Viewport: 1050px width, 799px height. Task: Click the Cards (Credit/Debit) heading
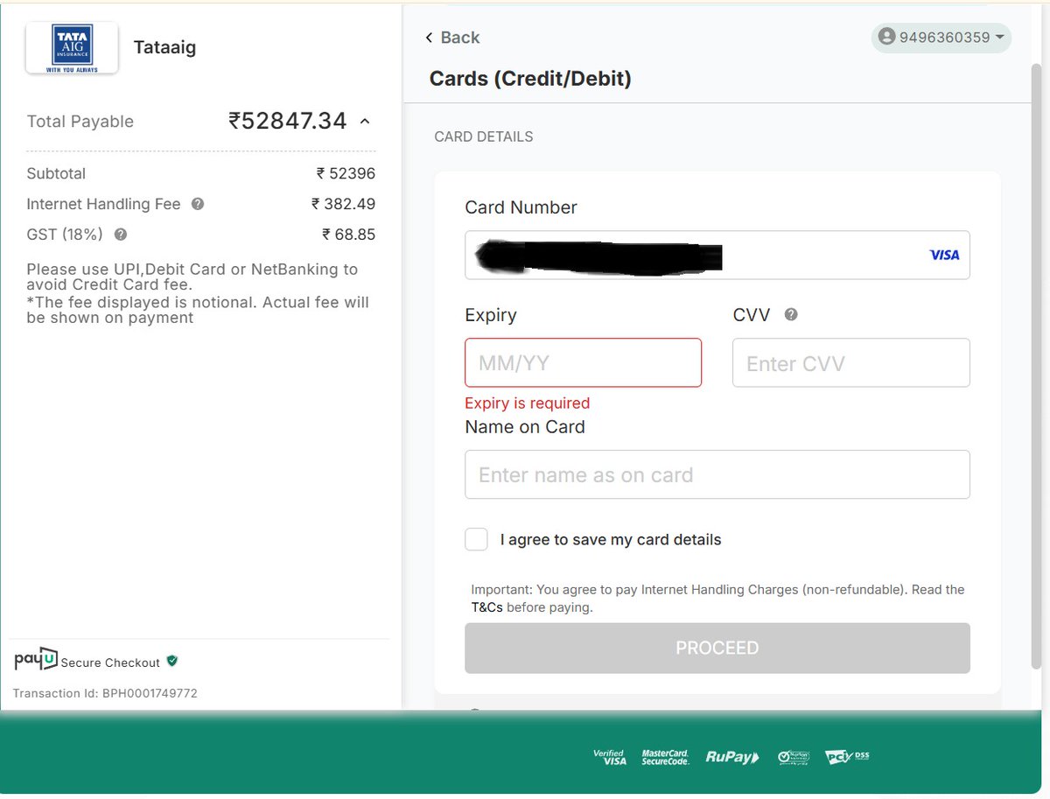coord(530,79)
